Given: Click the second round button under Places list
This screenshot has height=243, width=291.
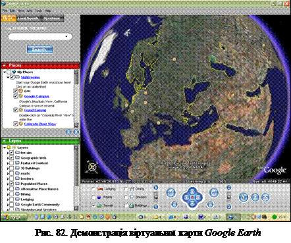Looking at the screenshot, I should click(76, 132).
